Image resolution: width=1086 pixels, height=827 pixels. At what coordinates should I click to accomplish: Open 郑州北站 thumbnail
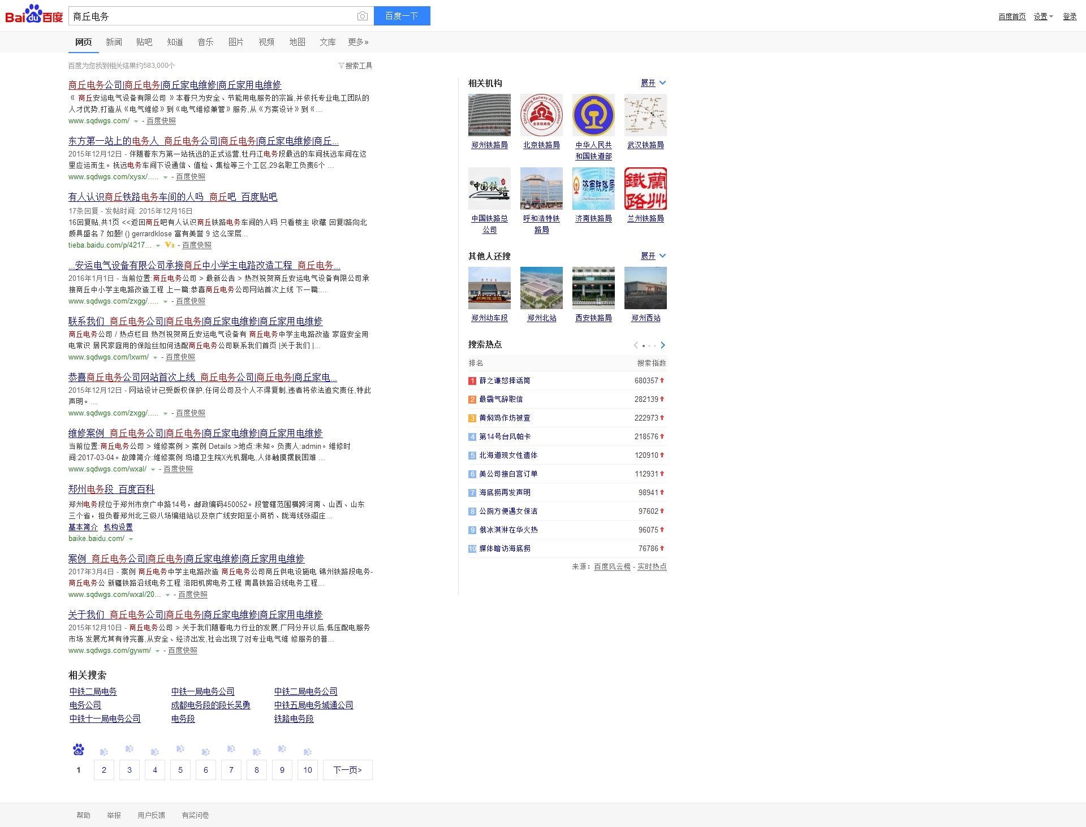pyautogui.click(x=541, y=288)
